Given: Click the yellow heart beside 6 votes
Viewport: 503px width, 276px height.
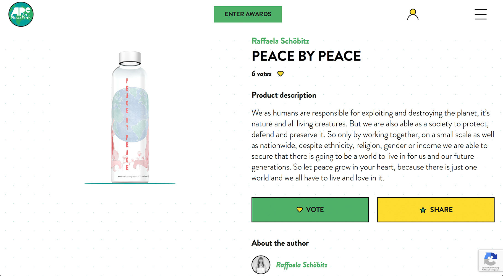Looking at the screenshot, I should (x=281, y=74).
